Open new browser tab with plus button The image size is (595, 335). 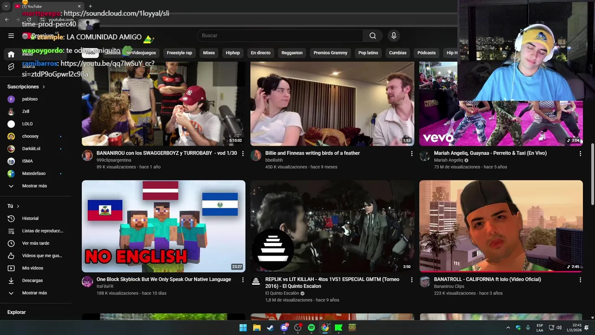pyautogui.click(x=90, y=6)
